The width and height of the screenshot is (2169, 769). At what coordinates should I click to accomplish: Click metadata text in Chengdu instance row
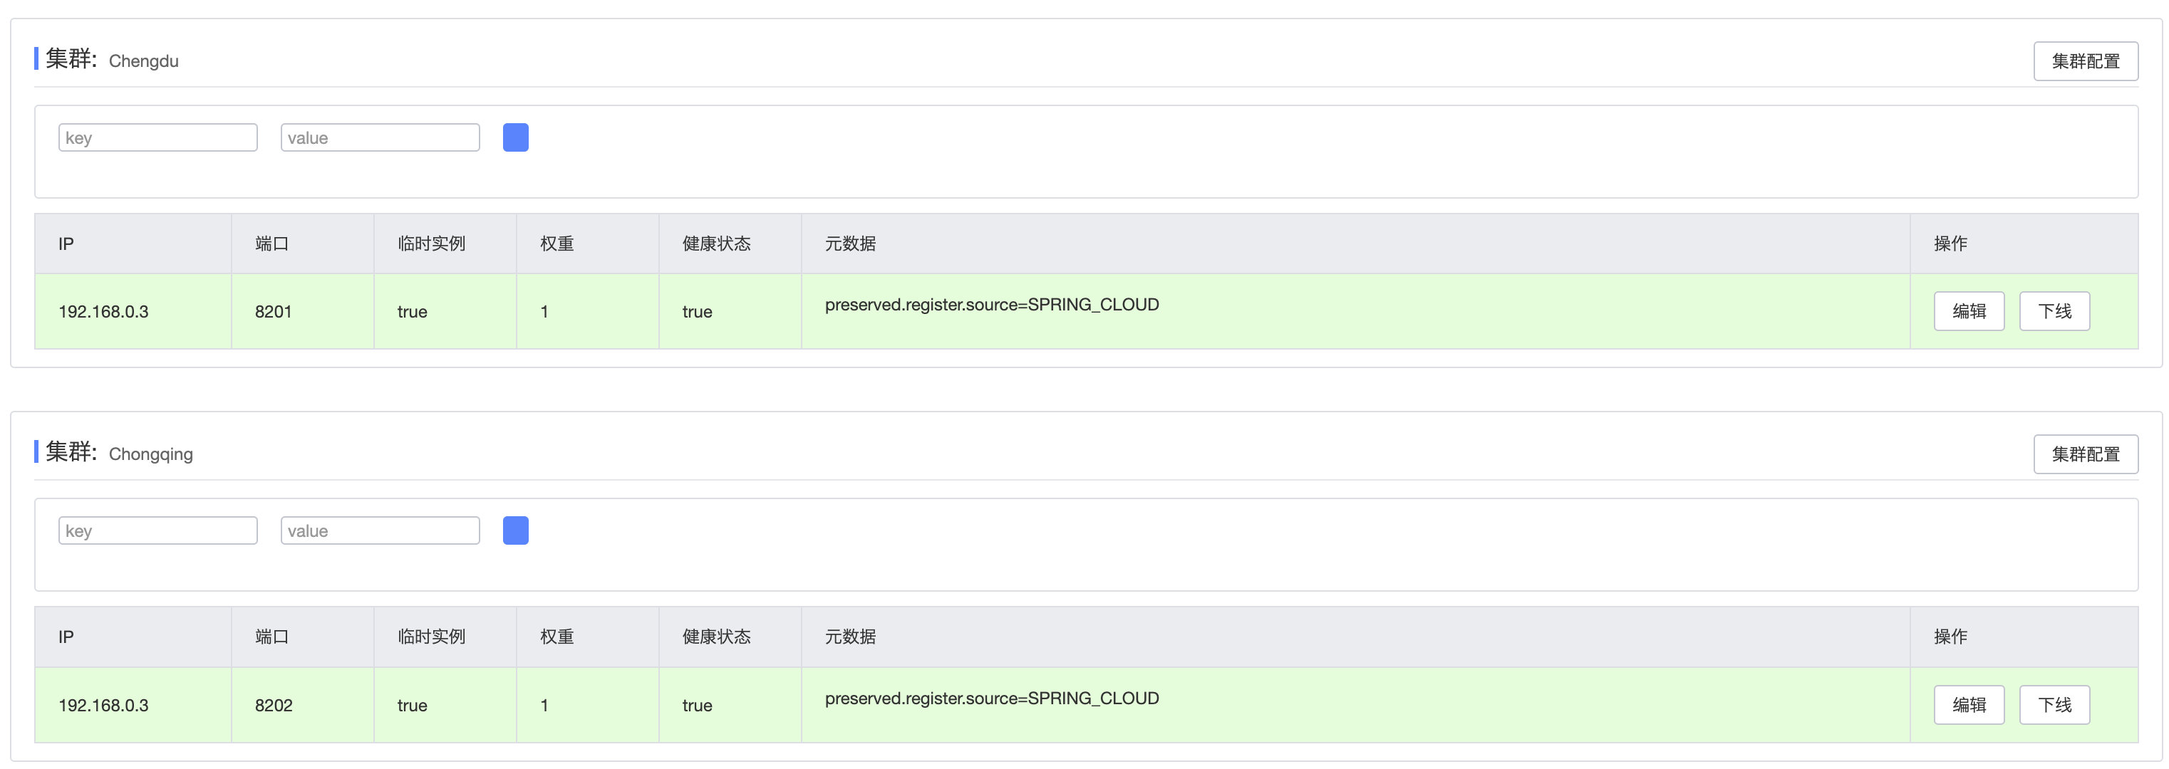(x=991, y=305)
